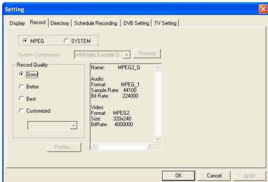Image resolution: width=268 pixels, height=182 pixels.
Task: Select Good record quality
Action: click(x=21, y=74)
